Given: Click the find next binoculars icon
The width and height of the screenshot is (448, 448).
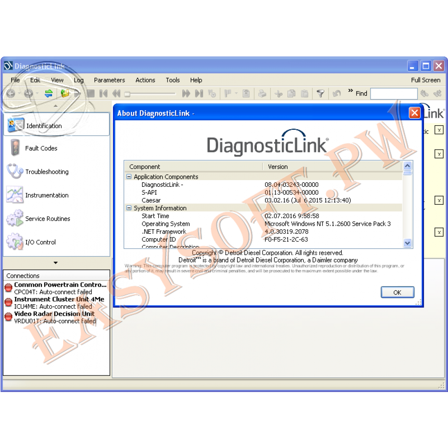Looking at the screenshot, I should [x=437, y=94].
